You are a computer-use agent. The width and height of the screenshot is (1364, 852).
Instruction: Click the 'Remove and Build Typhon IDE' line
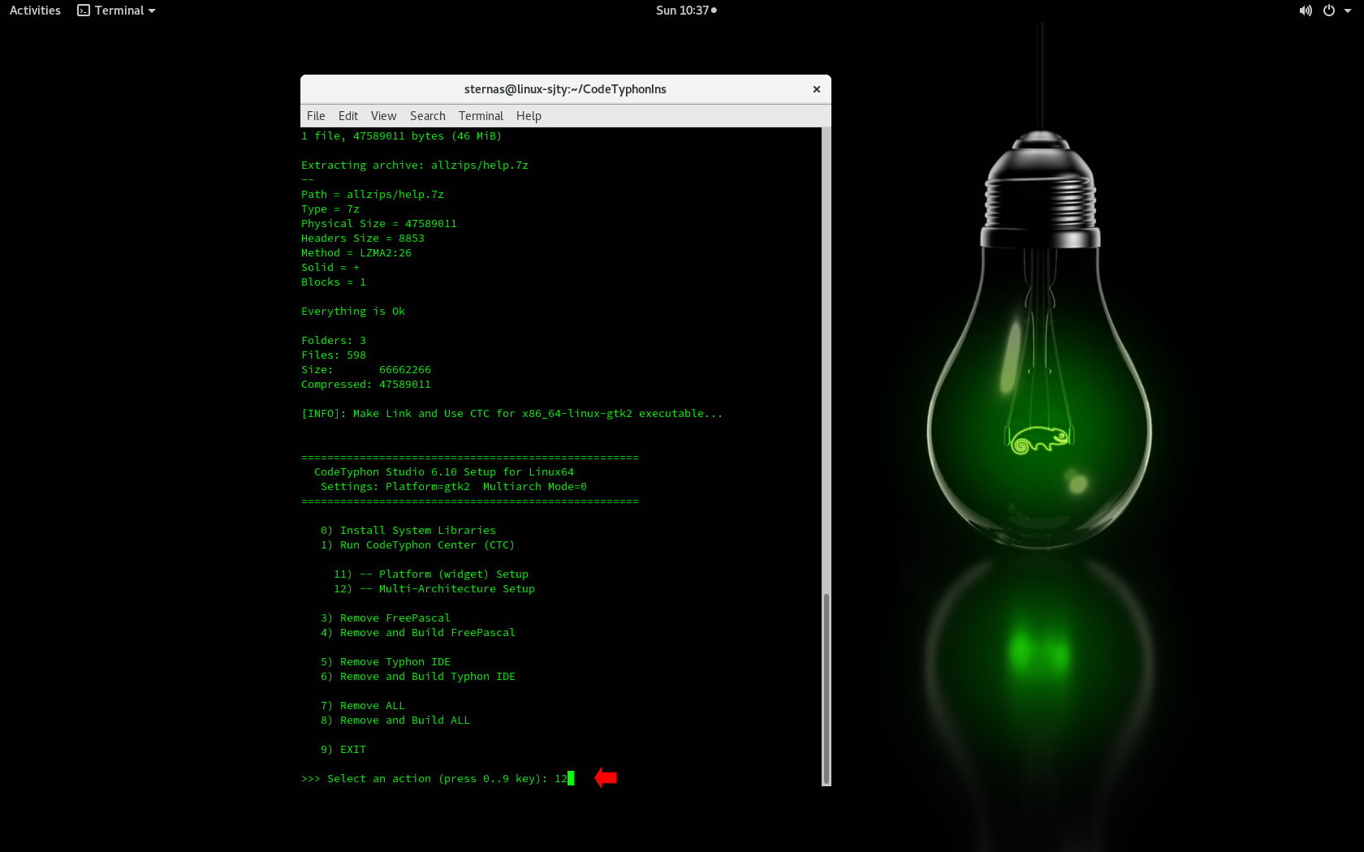coord(418,677)
